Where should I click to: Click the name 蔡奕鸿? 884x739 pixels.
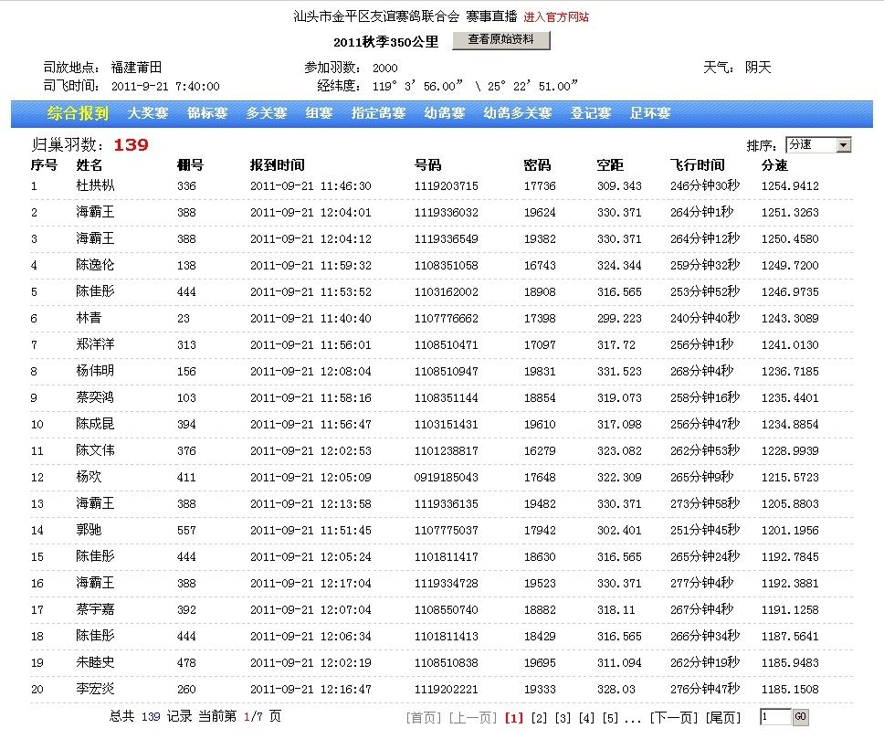point(95,397)
